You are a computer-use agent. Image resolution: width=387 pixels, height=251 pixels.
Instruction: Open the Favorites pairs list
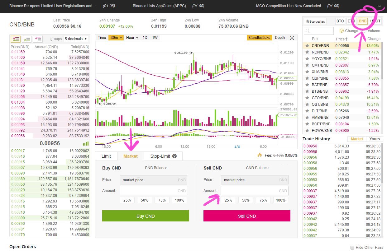(315, 21)
